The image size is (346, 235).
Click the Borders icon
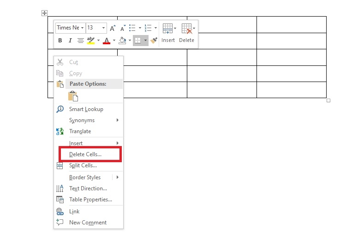pyautogui.click(x=137, y=41)
